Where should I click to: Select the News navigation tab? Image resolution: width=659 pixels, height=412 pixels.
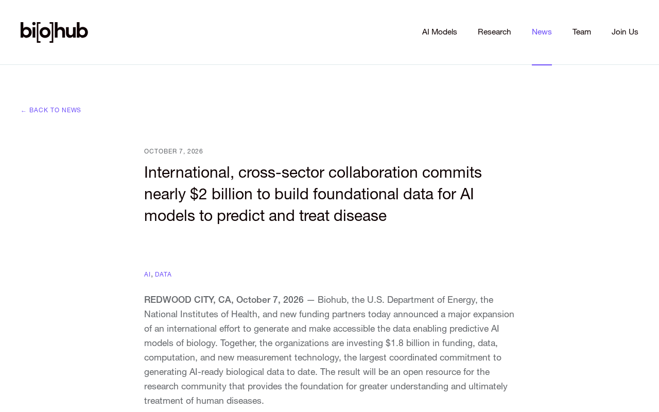(542, 32)
